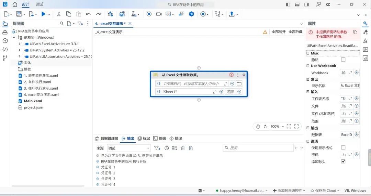
Task: Toggle the 隐私 checkbox
Action: (x=343, y=60)
